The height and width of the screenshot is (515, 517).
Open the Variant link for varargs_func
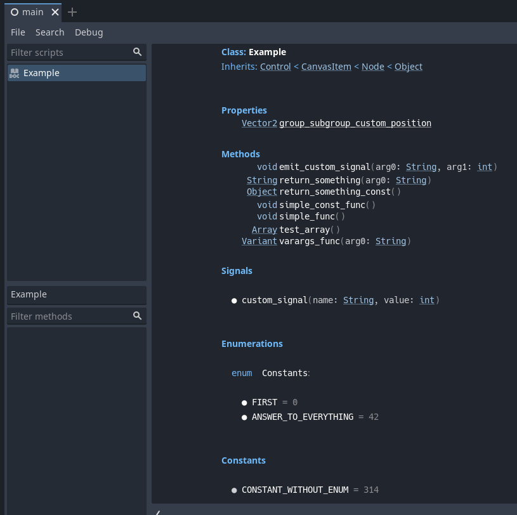[259, 241]
